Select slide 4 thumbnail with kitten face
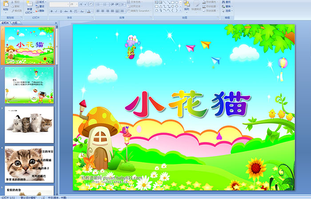Viewport: 311px width, 199px height. pyautogui.click(x=29, y=164)
